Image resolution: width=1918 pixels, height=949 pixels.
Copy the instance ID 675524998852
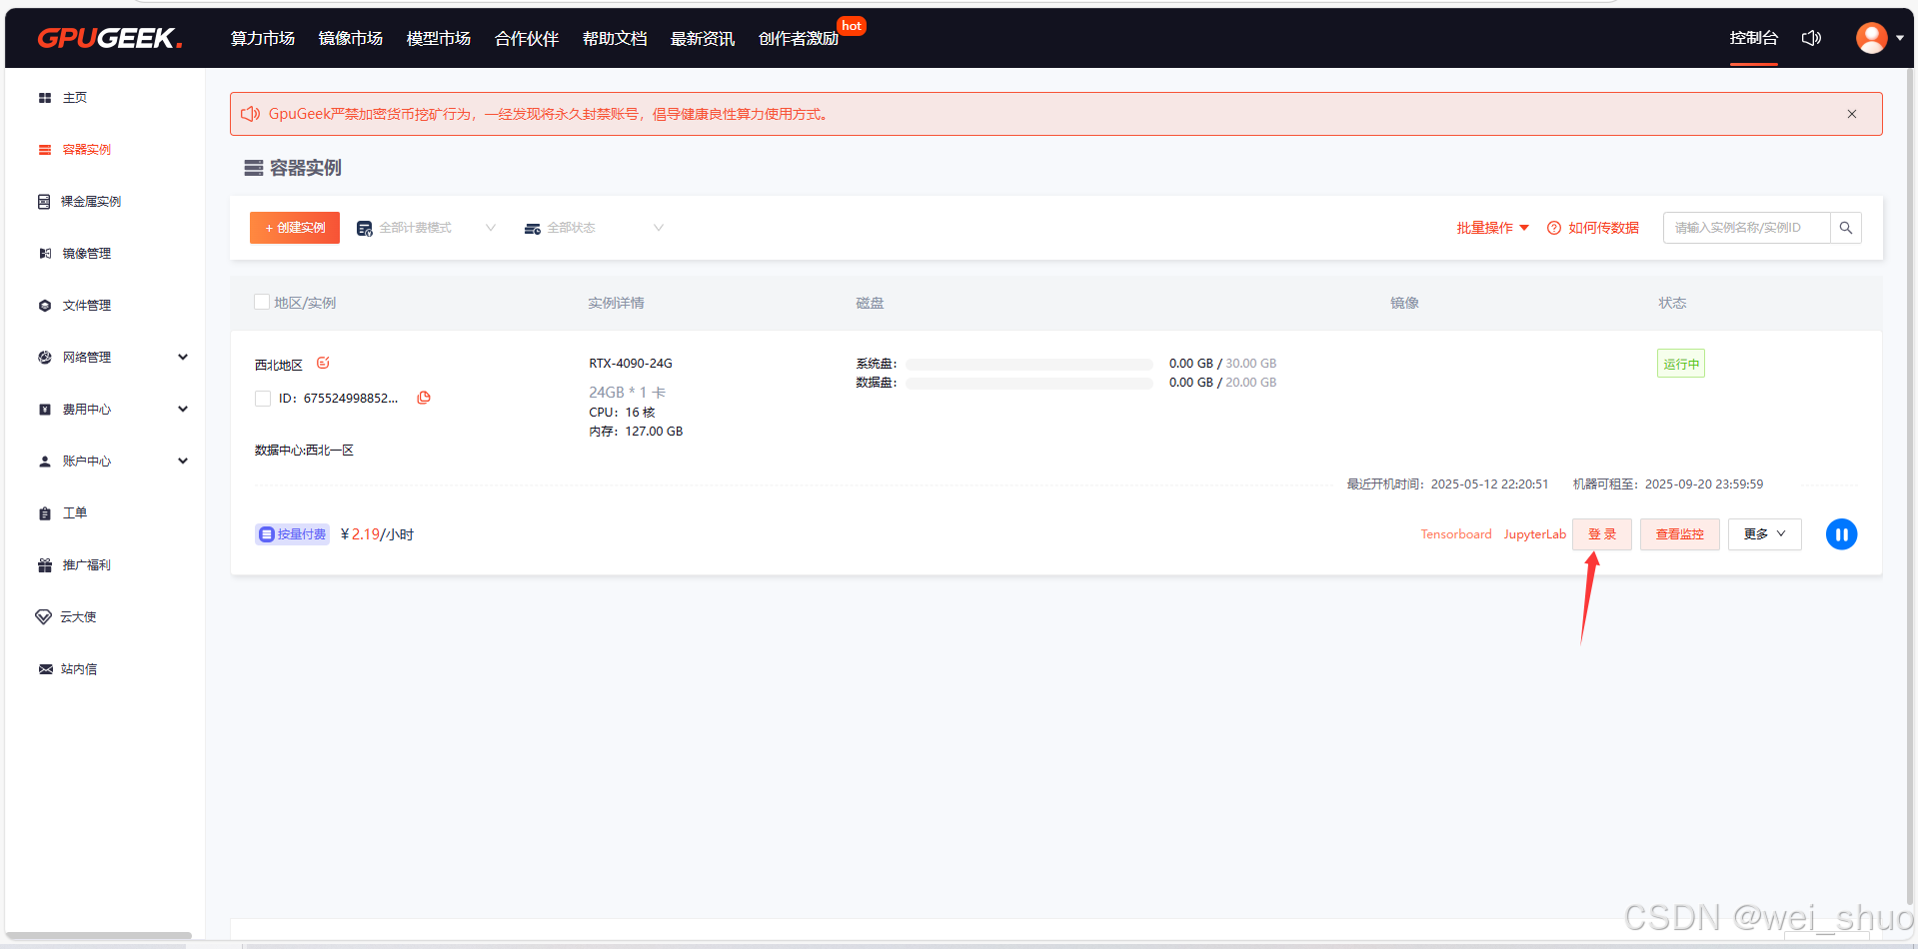(424, 398)
